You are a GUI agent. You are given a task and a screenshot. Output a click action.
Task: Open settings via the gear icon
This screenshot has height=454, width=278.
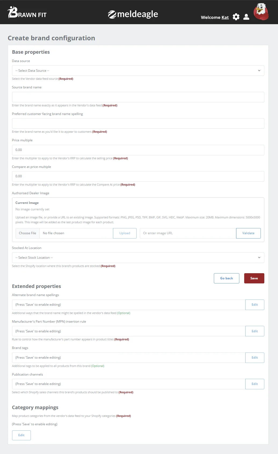coord(236,17)
